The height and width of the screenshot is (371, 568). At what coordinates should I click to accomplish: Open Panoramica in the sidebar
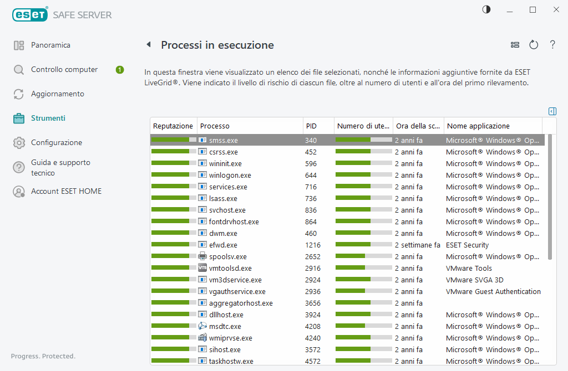50,45
